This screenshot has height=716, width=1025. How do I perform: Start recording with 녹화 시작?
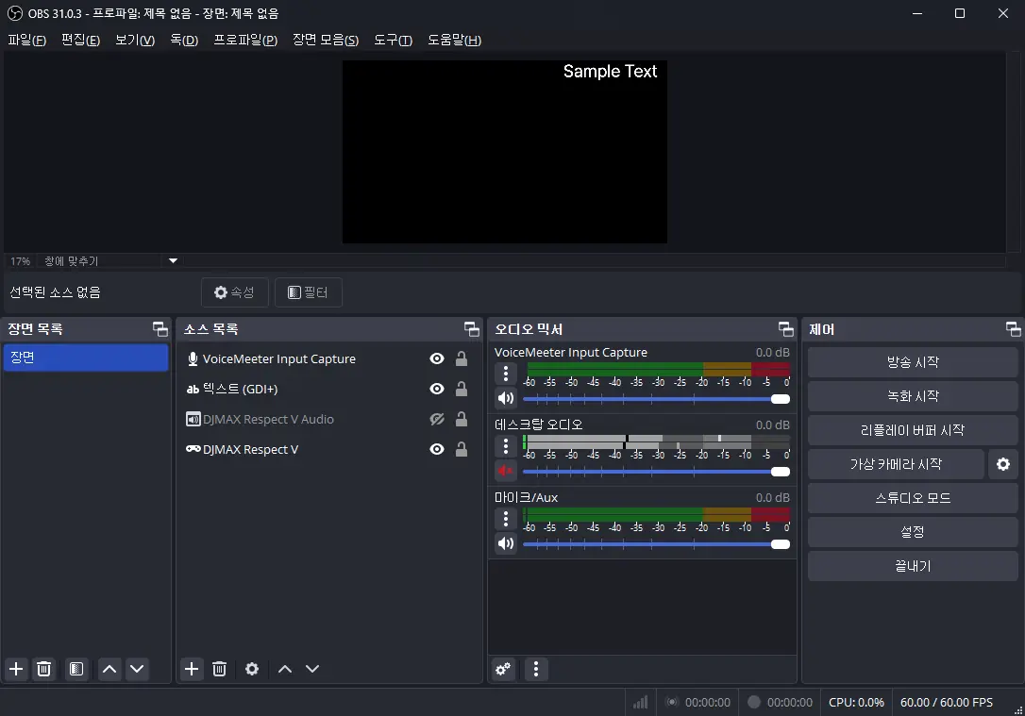click(913, 396)
